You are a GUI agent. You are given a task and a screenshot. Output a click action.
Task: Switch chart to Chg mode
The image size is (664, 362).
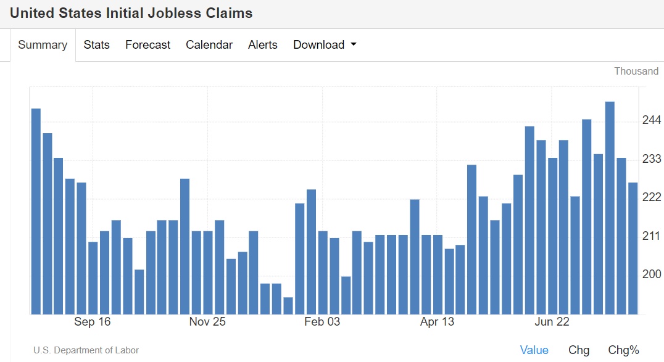(579, 350)
